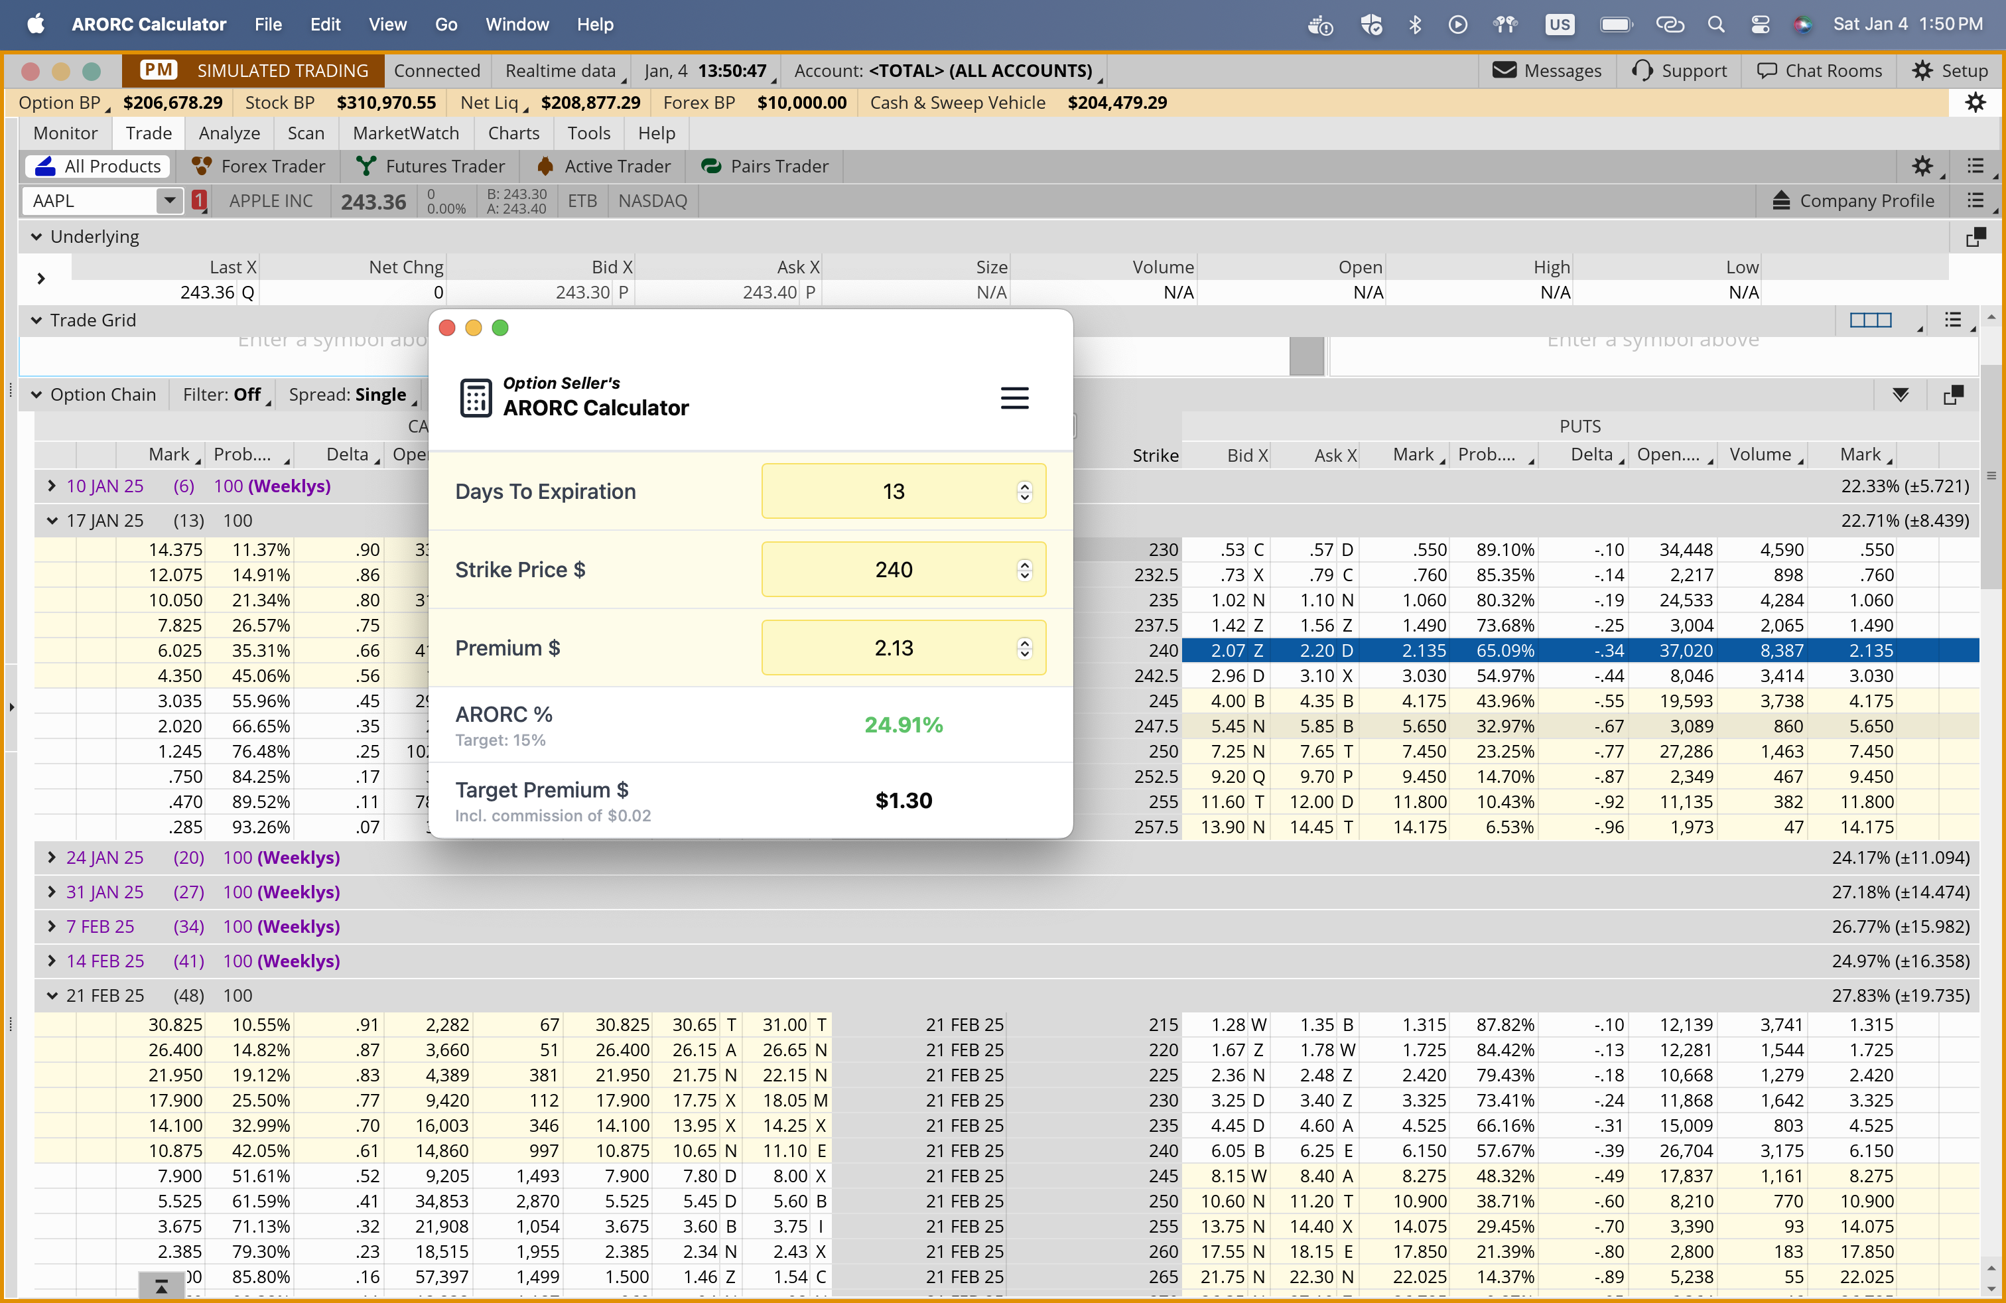Open macOS Control Center icon
Screen dimensions: 2006x1303
point(1760,25)
